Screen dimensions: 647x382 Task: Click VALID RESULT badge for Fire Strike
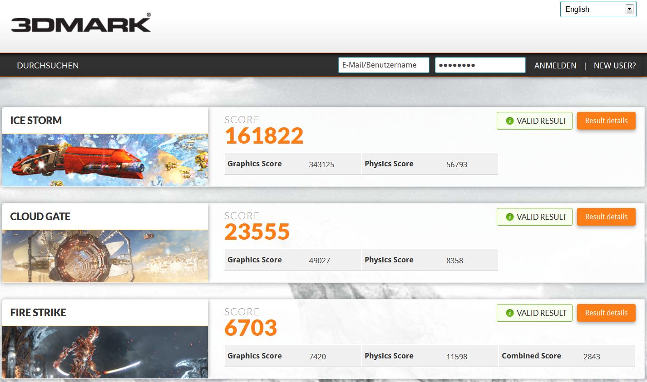534,313
